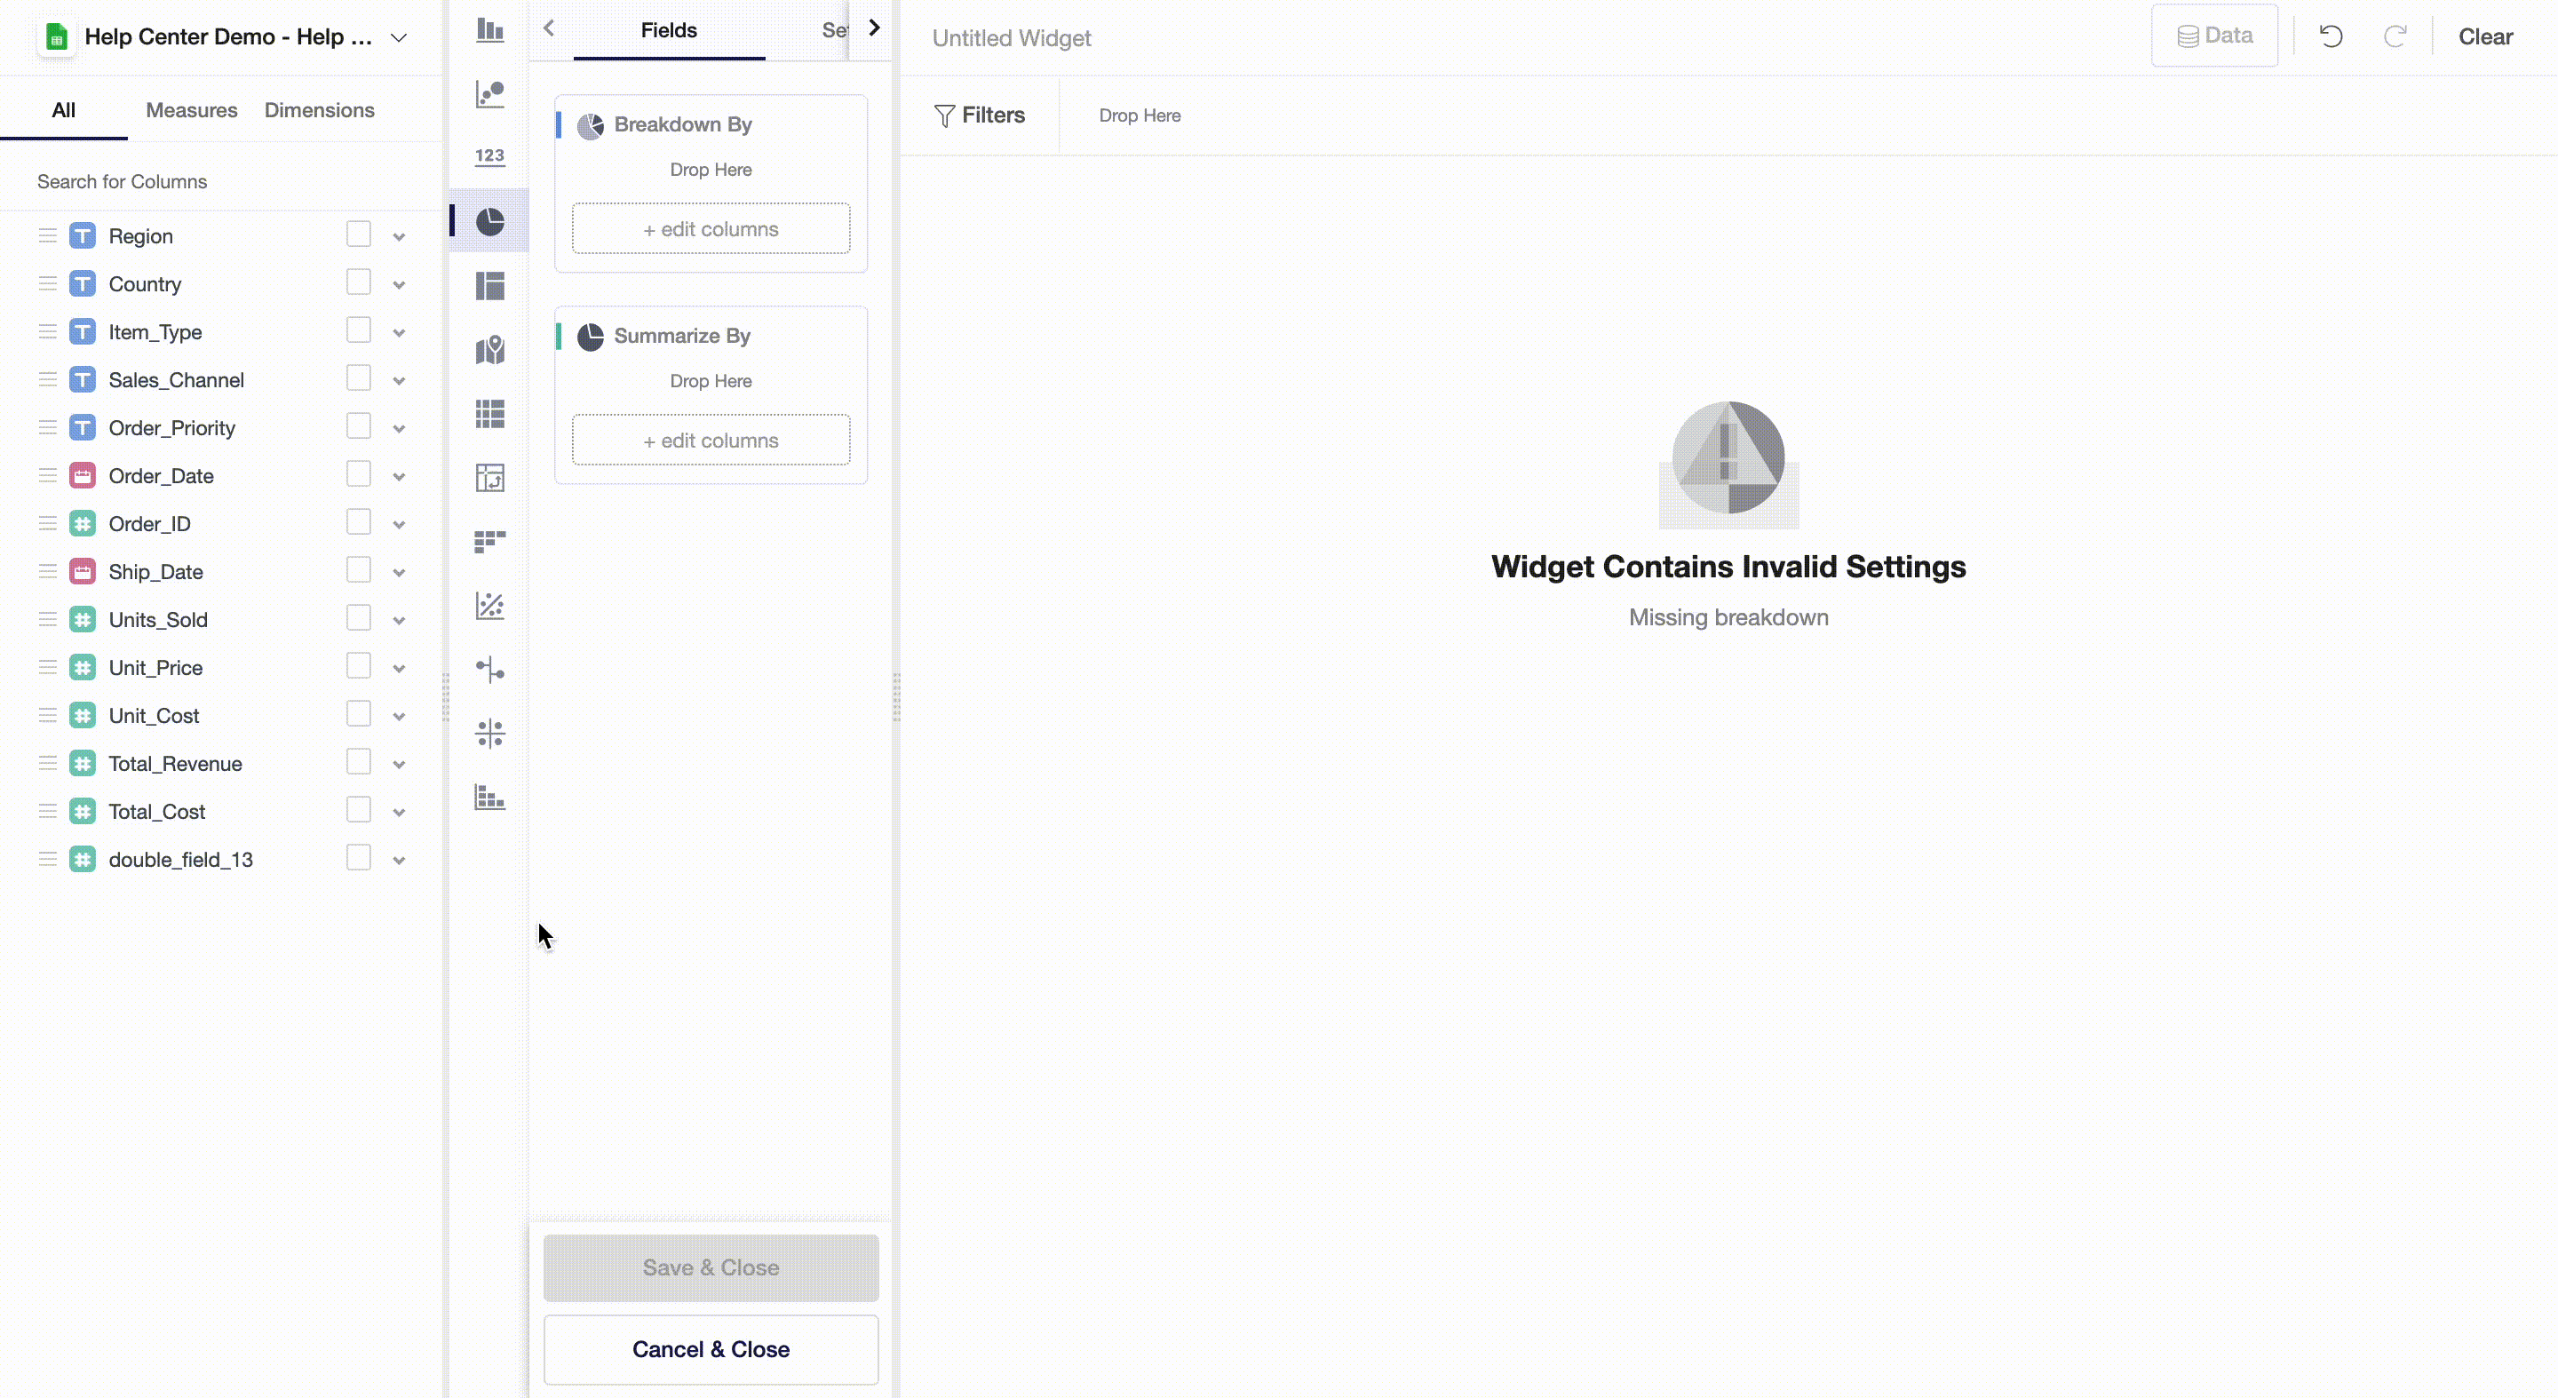Select the pivot table widget icon
Screen dimensions: 2558x1398
[x=489, y=478]
